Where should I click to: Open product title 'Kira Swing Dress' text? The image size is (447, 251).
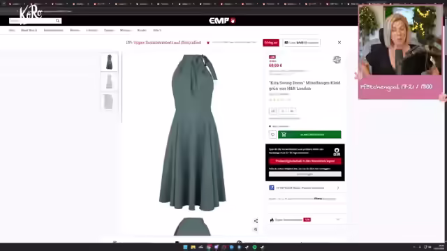tap(305, 86)
